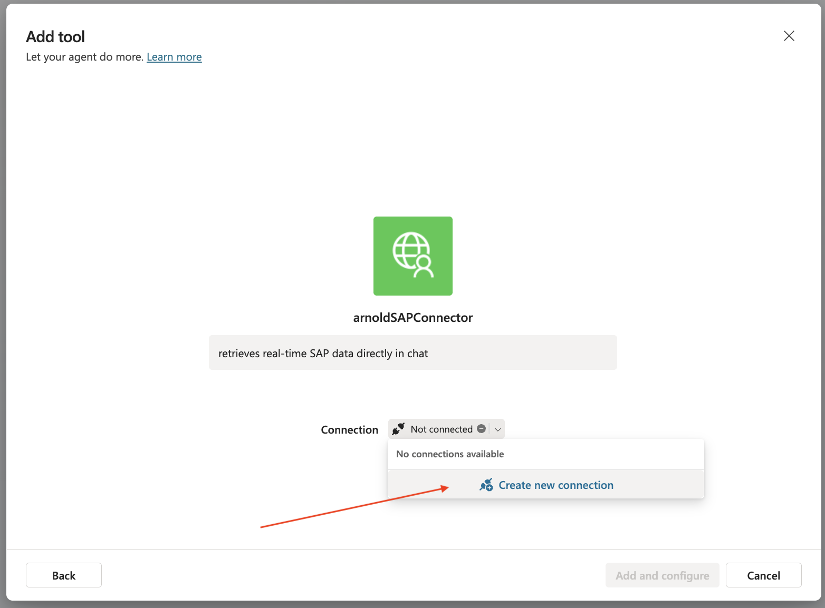The height and width of the screenshot is (608, 825).
Task: Click the arnoldSAPConnector green globe icon
Action: pos(413,256)
